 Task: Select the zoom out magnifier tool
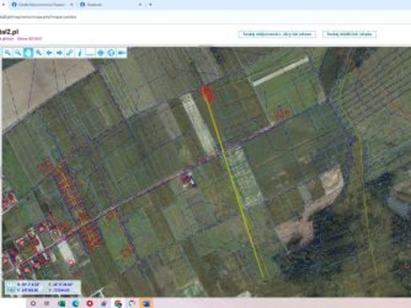point(18,53)
